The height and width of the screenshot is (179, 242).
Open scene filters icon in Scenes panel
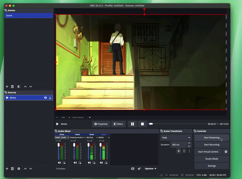click(19, 87)
